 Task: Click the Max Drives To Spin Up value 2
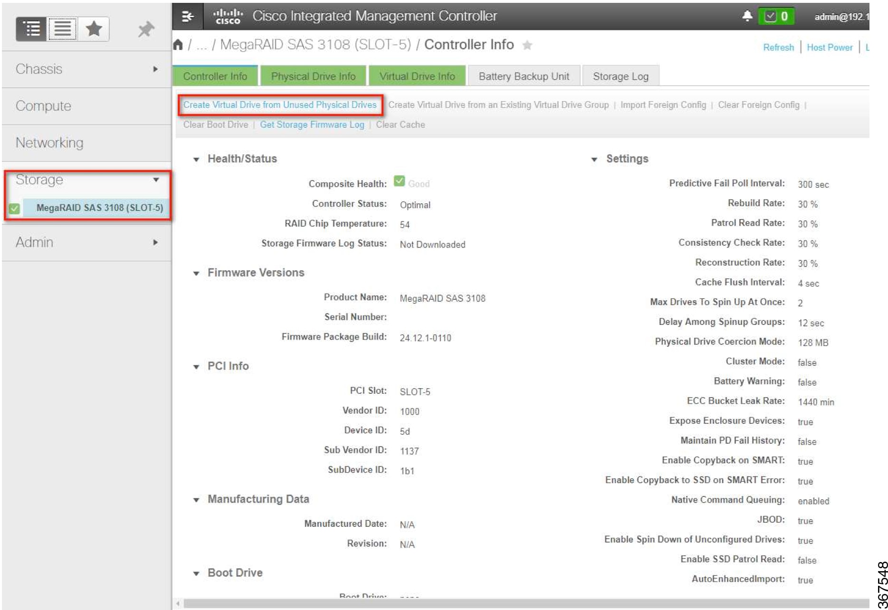point(800,303)
